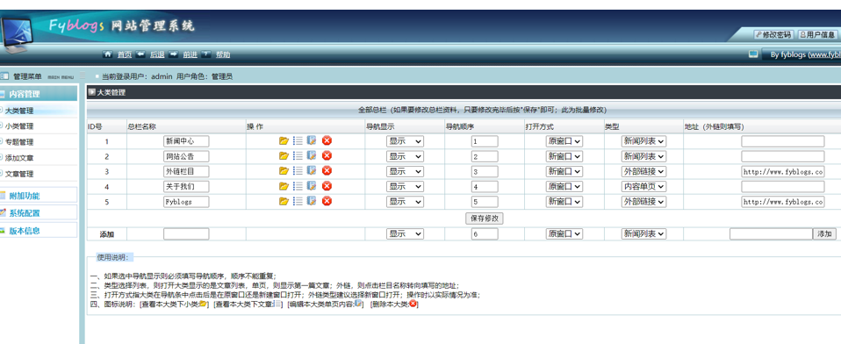Expand the 系统配置 menu section

[x=25, y=212]
